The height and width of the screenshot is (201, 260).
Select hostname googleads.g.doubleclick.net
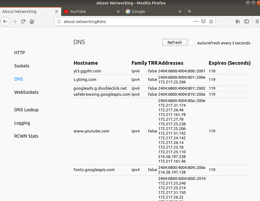[x=100, y=88]
